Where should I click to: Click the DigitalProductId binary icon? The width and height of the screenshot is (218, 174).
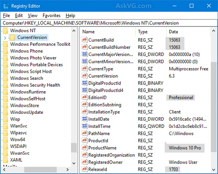[x=84, y=83]
